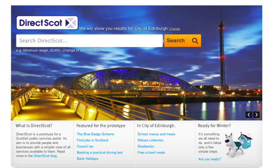Click the DirectScot logo

point(47,23)
